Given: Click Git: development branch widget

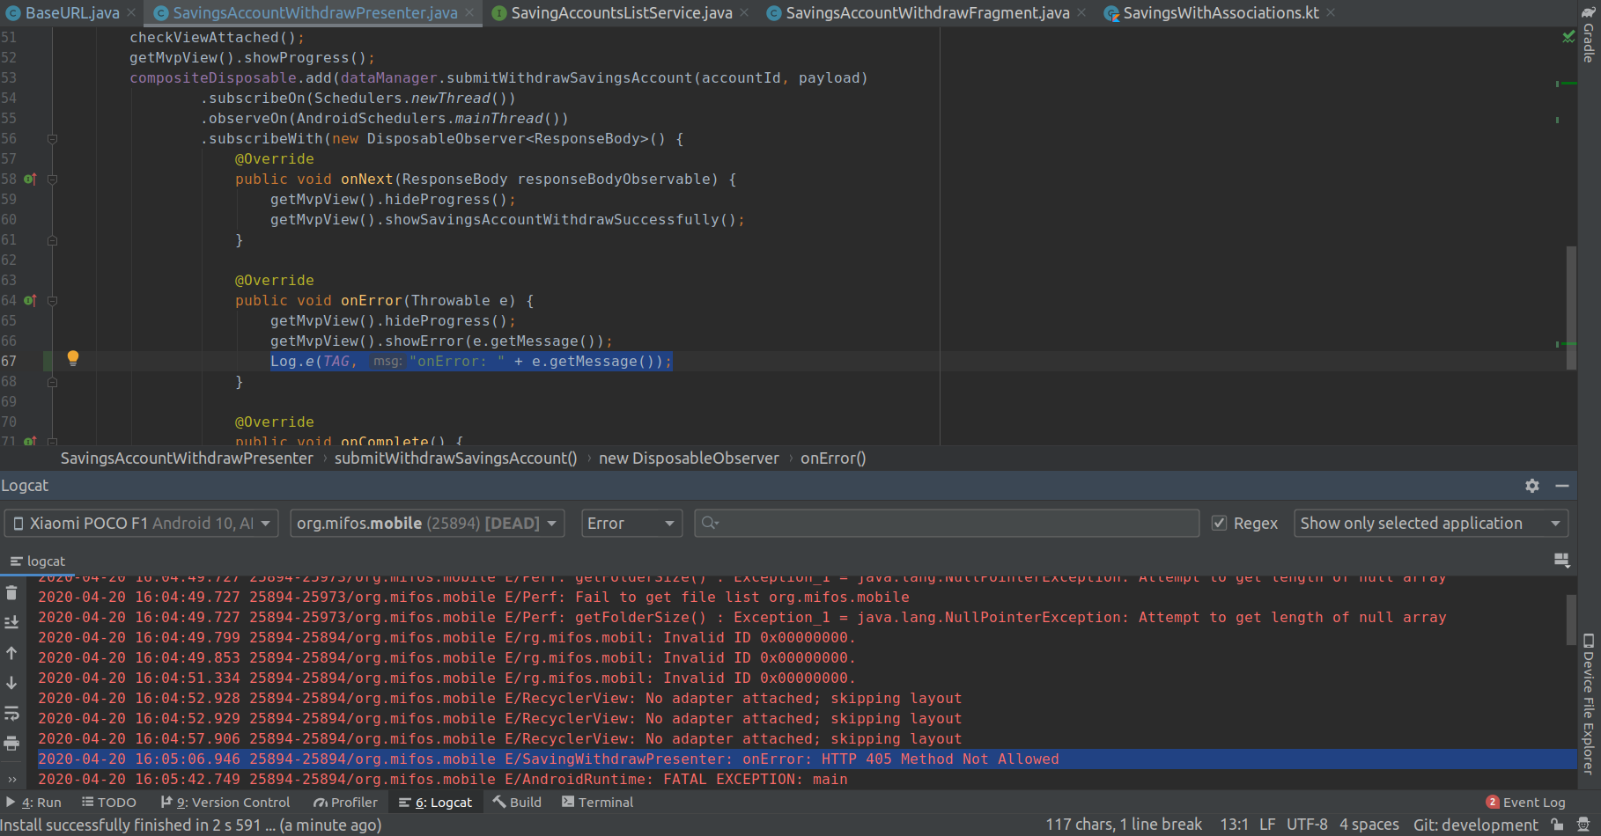Looking at the screenshot, I should coord(1476,825).
